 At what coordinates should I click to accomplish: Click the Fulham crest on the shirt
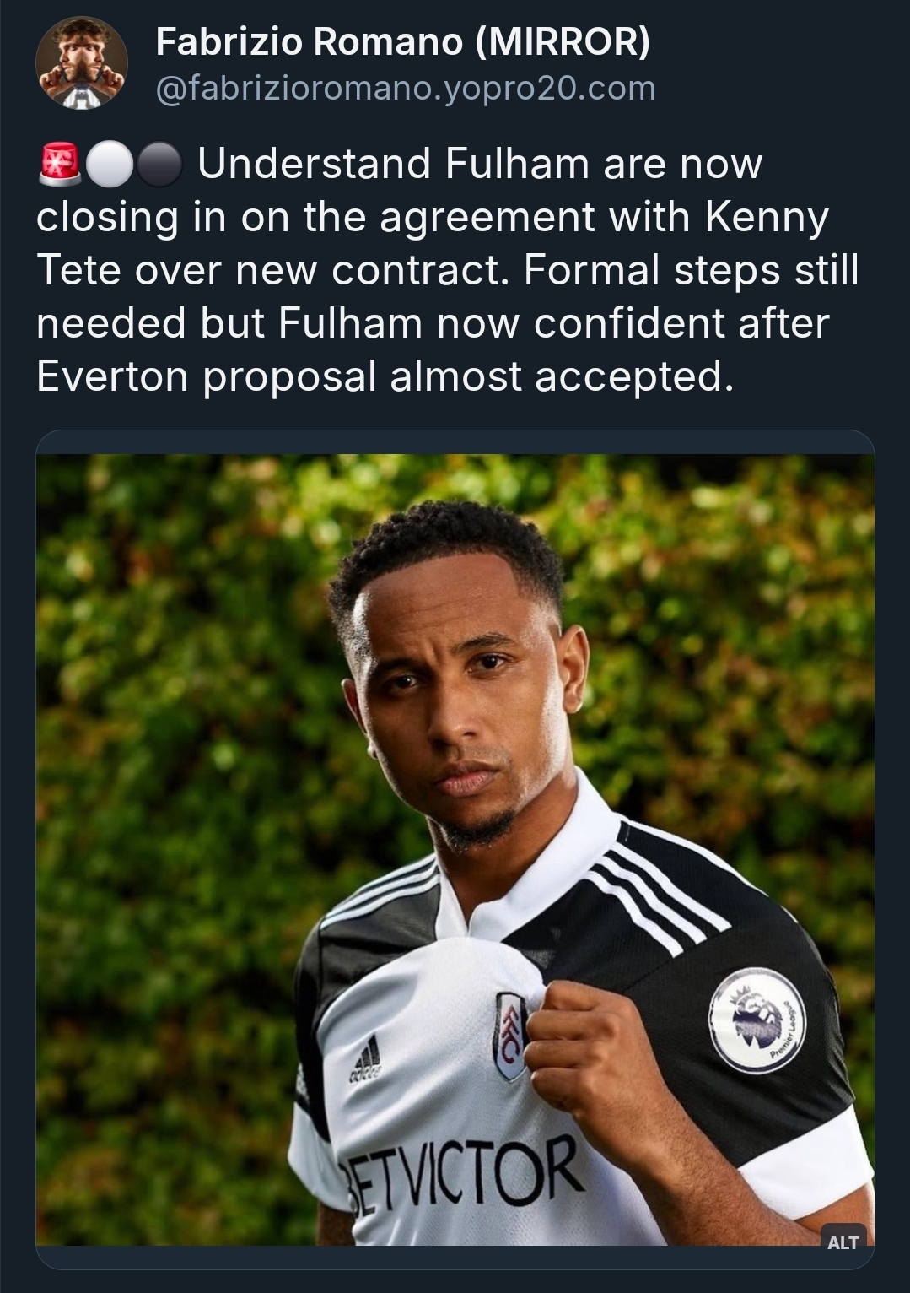click(x=510, y=1036)
